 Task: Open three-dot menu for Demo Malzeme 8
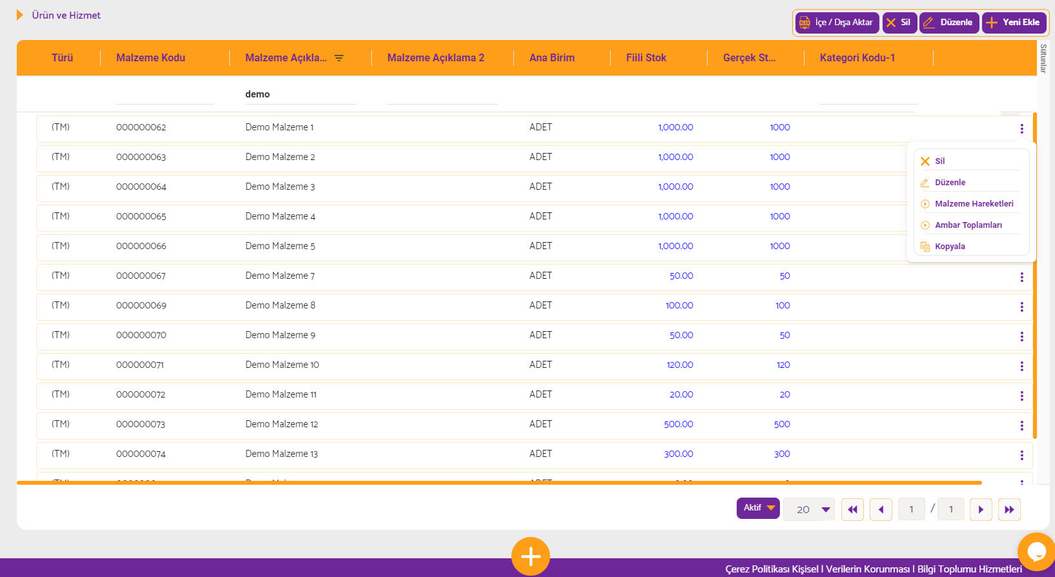(x=1021, y=307)
